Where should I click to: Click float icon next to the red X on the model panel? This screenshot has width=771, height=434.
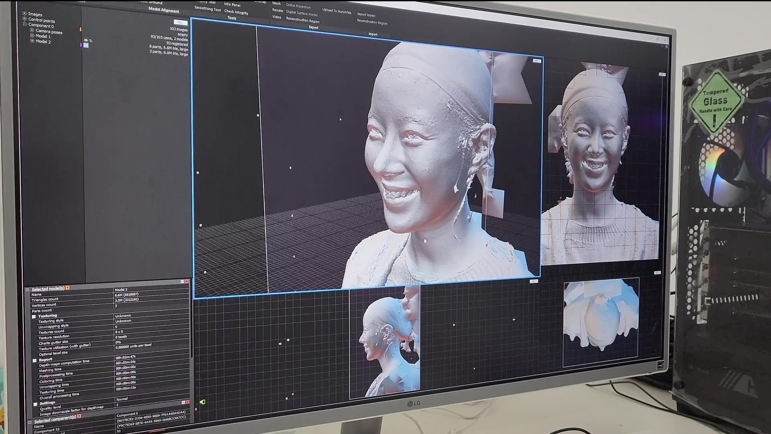[x=182, y=281]
